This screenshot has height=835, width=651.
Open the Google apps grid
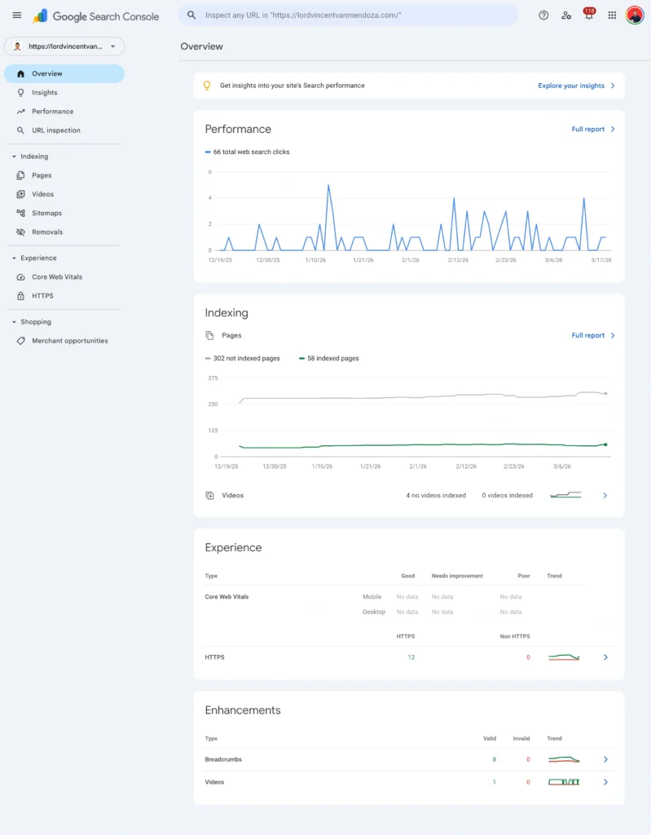[612, 15]
